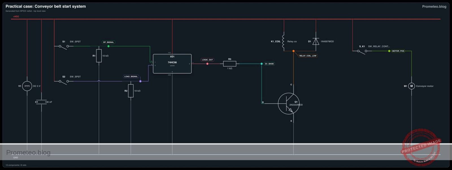Screen dimensions: 452x170
Task: Click the '10 kΩ' value beside R1
Action: [105, 56]
